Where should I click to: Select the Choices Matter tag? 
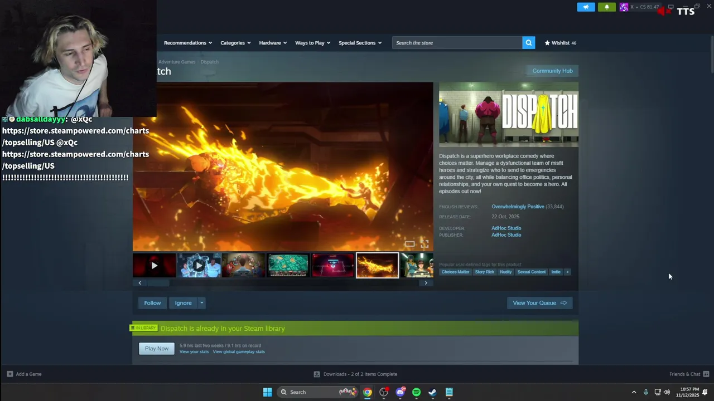(455, 272)
